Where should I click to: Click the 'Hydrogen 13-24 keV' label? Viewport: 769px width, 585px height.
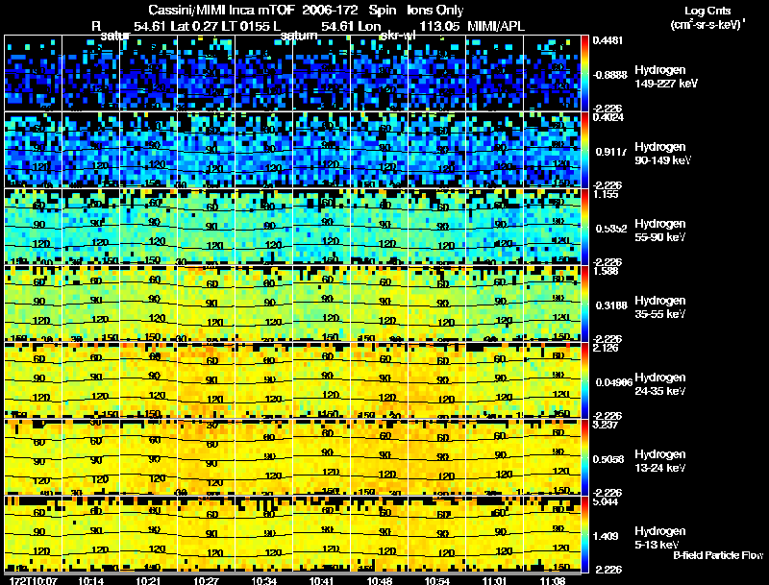click(660, 461)
